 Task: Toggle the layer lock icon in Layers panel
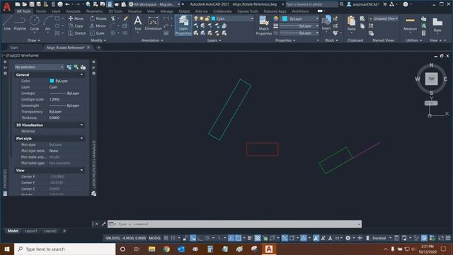coord(207,18)
